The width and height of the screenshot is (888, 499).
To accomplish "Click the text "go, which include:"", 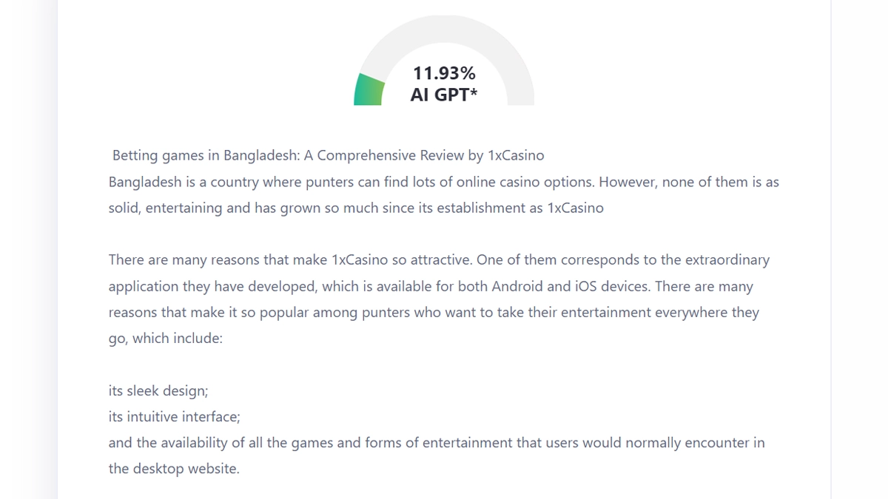I will tap(165, 339).
